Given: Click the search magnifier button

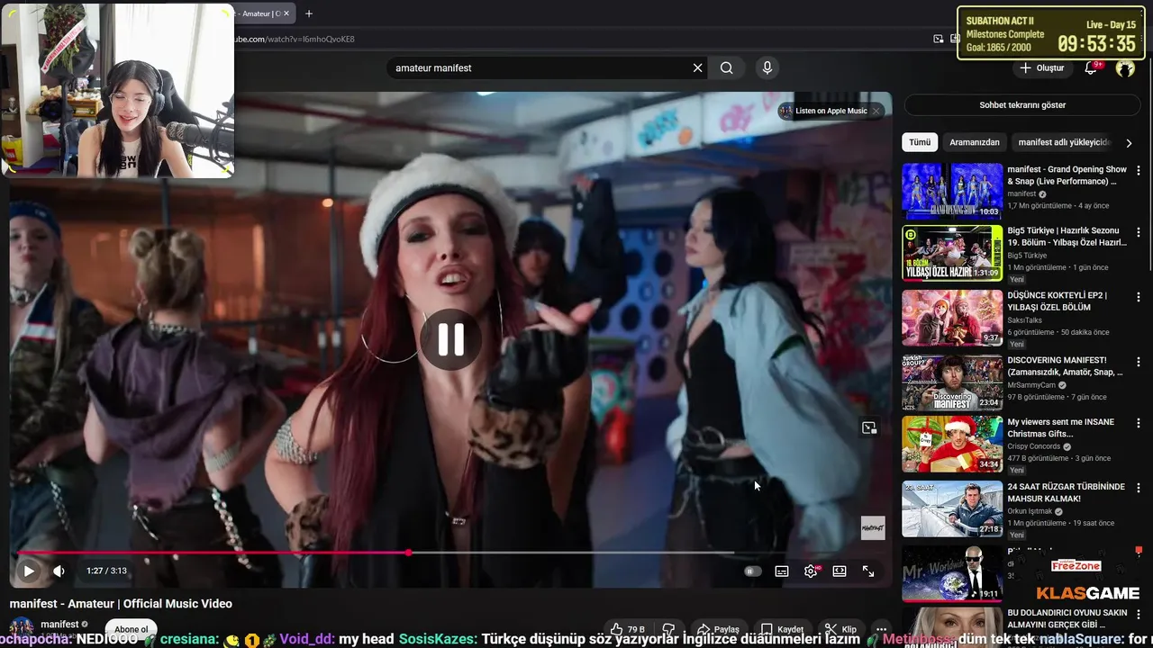Looking at the screenshot, I should click(x=727, y=67).
